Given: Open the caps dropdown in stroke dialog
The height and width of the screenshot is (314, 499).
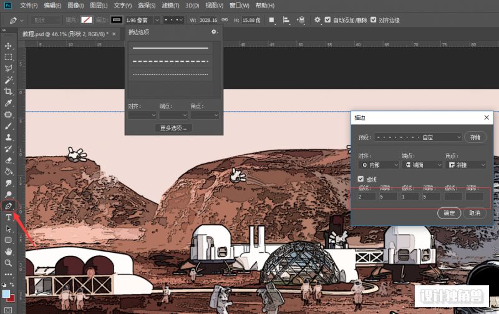Looking at the screenshot, I should (422, 165).
